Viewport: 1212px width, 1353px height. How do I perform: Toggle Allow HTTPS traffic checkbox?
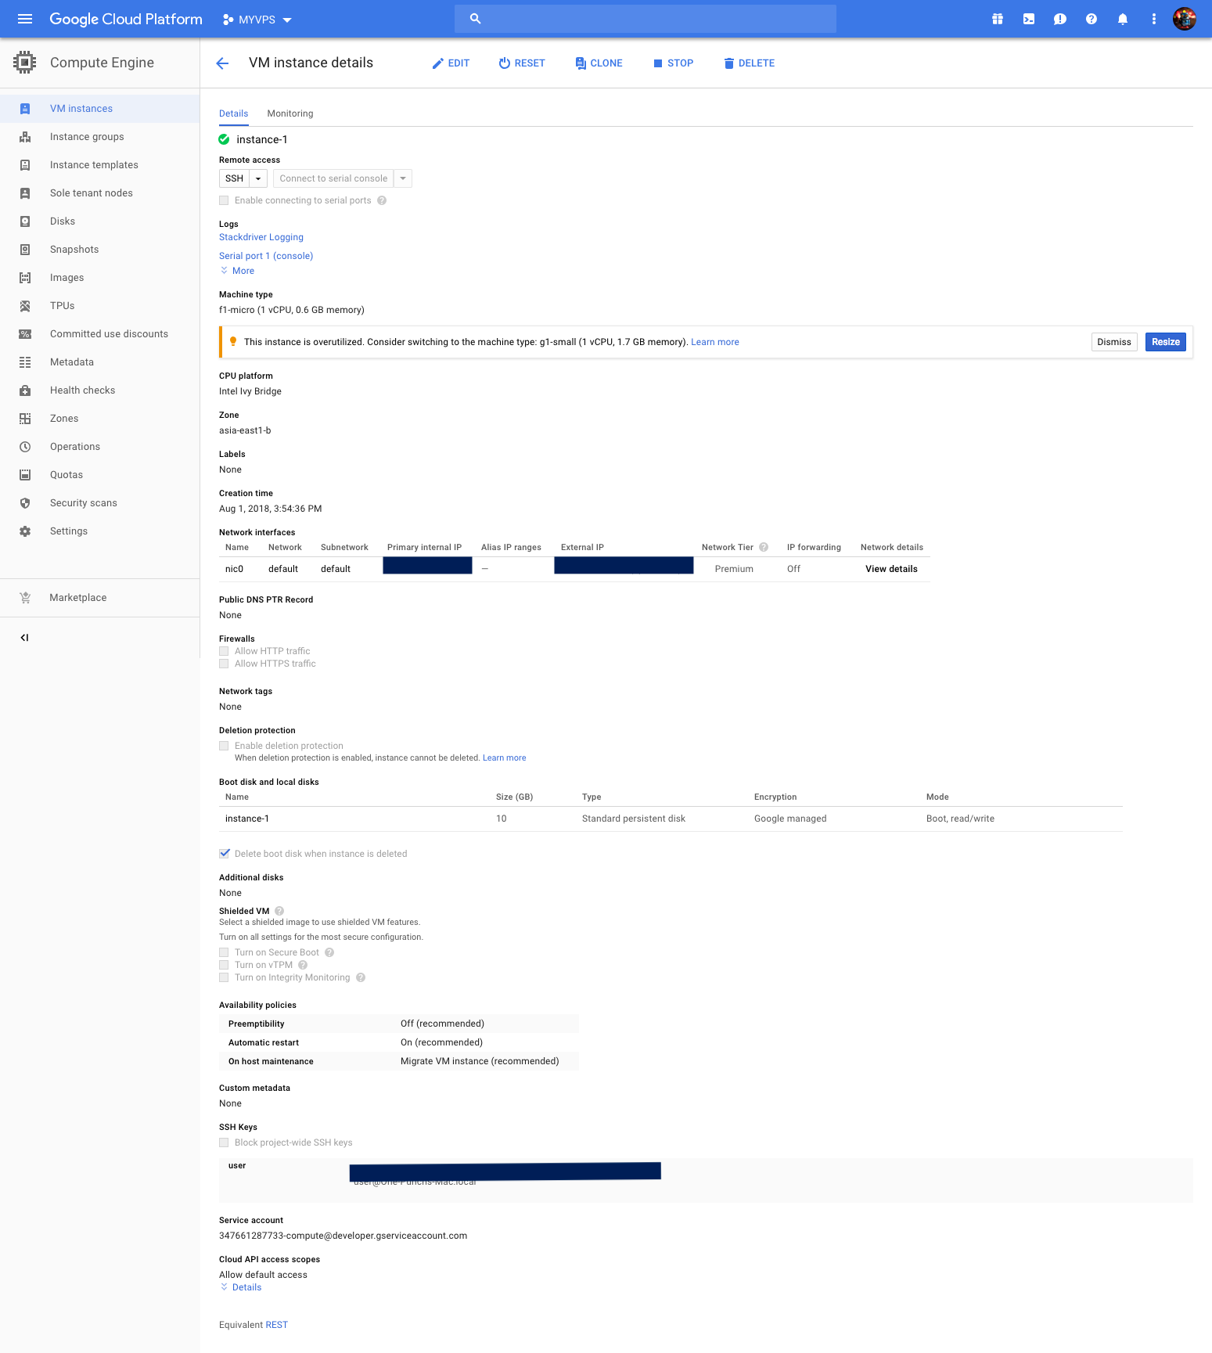tap(224, 664)
